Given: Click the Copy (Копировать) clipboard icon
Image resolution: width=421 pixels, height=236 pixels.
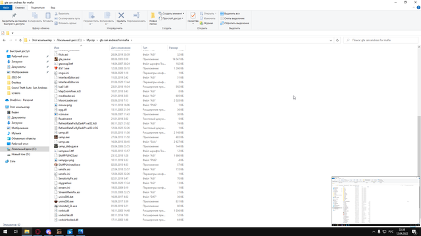Looking at the screenshot, I should [x=35, y=16].
